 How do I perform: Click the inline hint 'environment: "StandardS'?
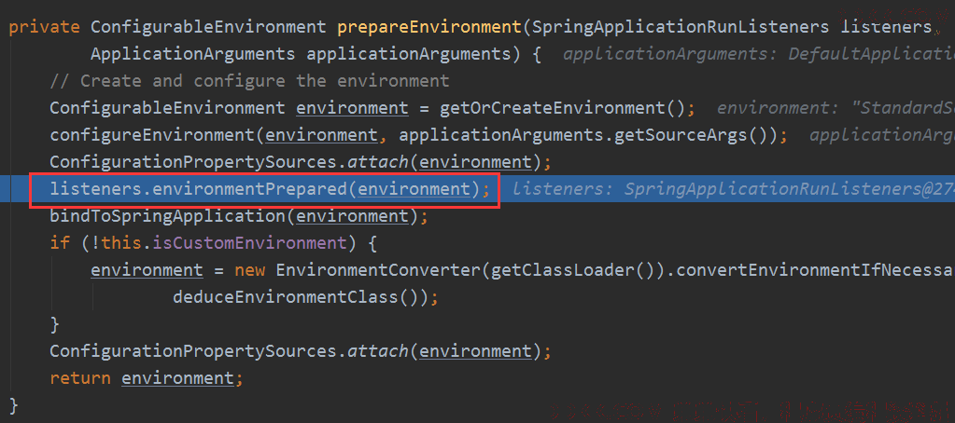coord(836,108)
